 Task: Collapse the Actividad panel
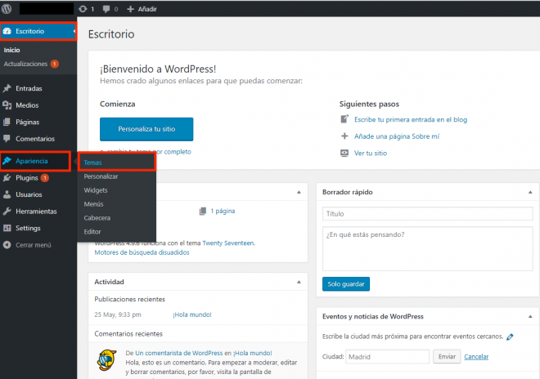(299, 282)
